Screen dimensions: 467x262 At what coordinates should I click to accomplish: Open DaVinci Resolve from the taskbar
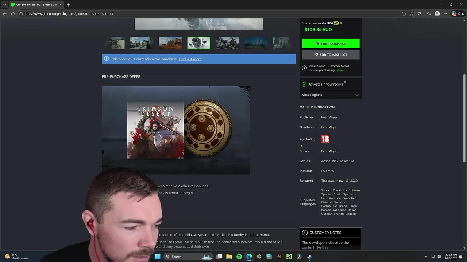(299, 257)
